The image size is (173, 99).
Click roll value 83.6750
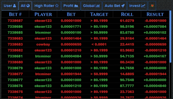tap(127, 32)
